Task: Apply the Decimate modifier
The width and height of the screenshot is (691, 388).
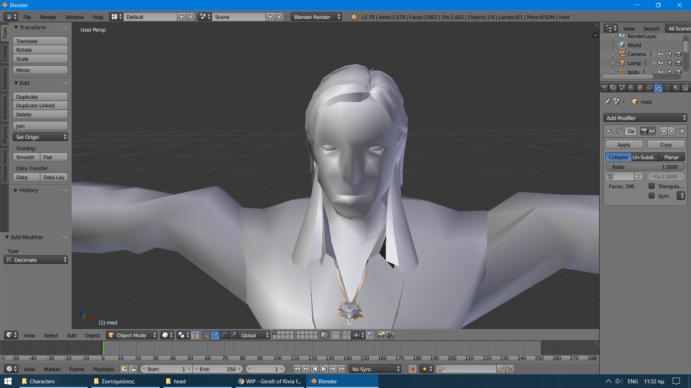Action: tap(624, 144)
